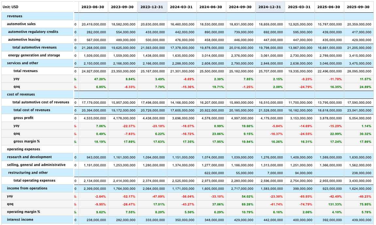Select the energy generation and storage row label
The height and width of the screenshot is (225, 376).
(x=29, y=55)
